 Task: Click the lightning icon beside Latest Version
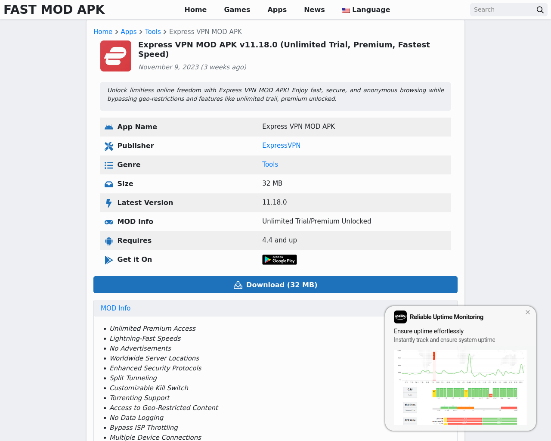click(109, 203)
